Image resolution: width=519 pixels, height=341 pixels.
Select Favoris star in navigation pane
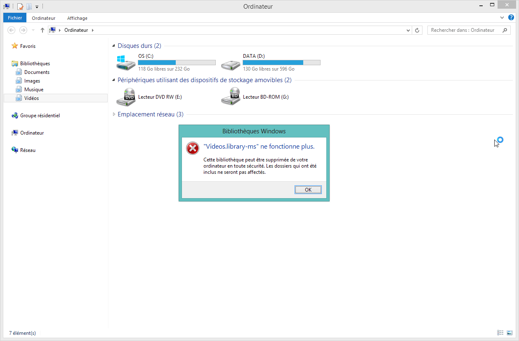click(x=15, y=46)
